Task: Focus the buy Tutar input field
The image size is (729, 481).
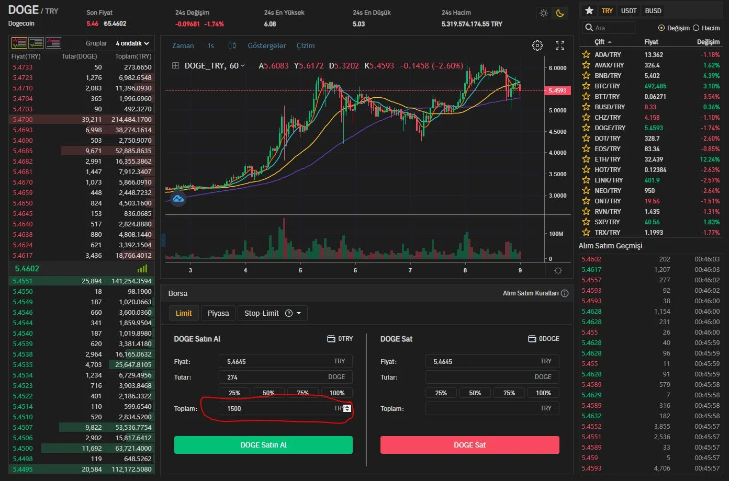Action: tap(286, 377)
